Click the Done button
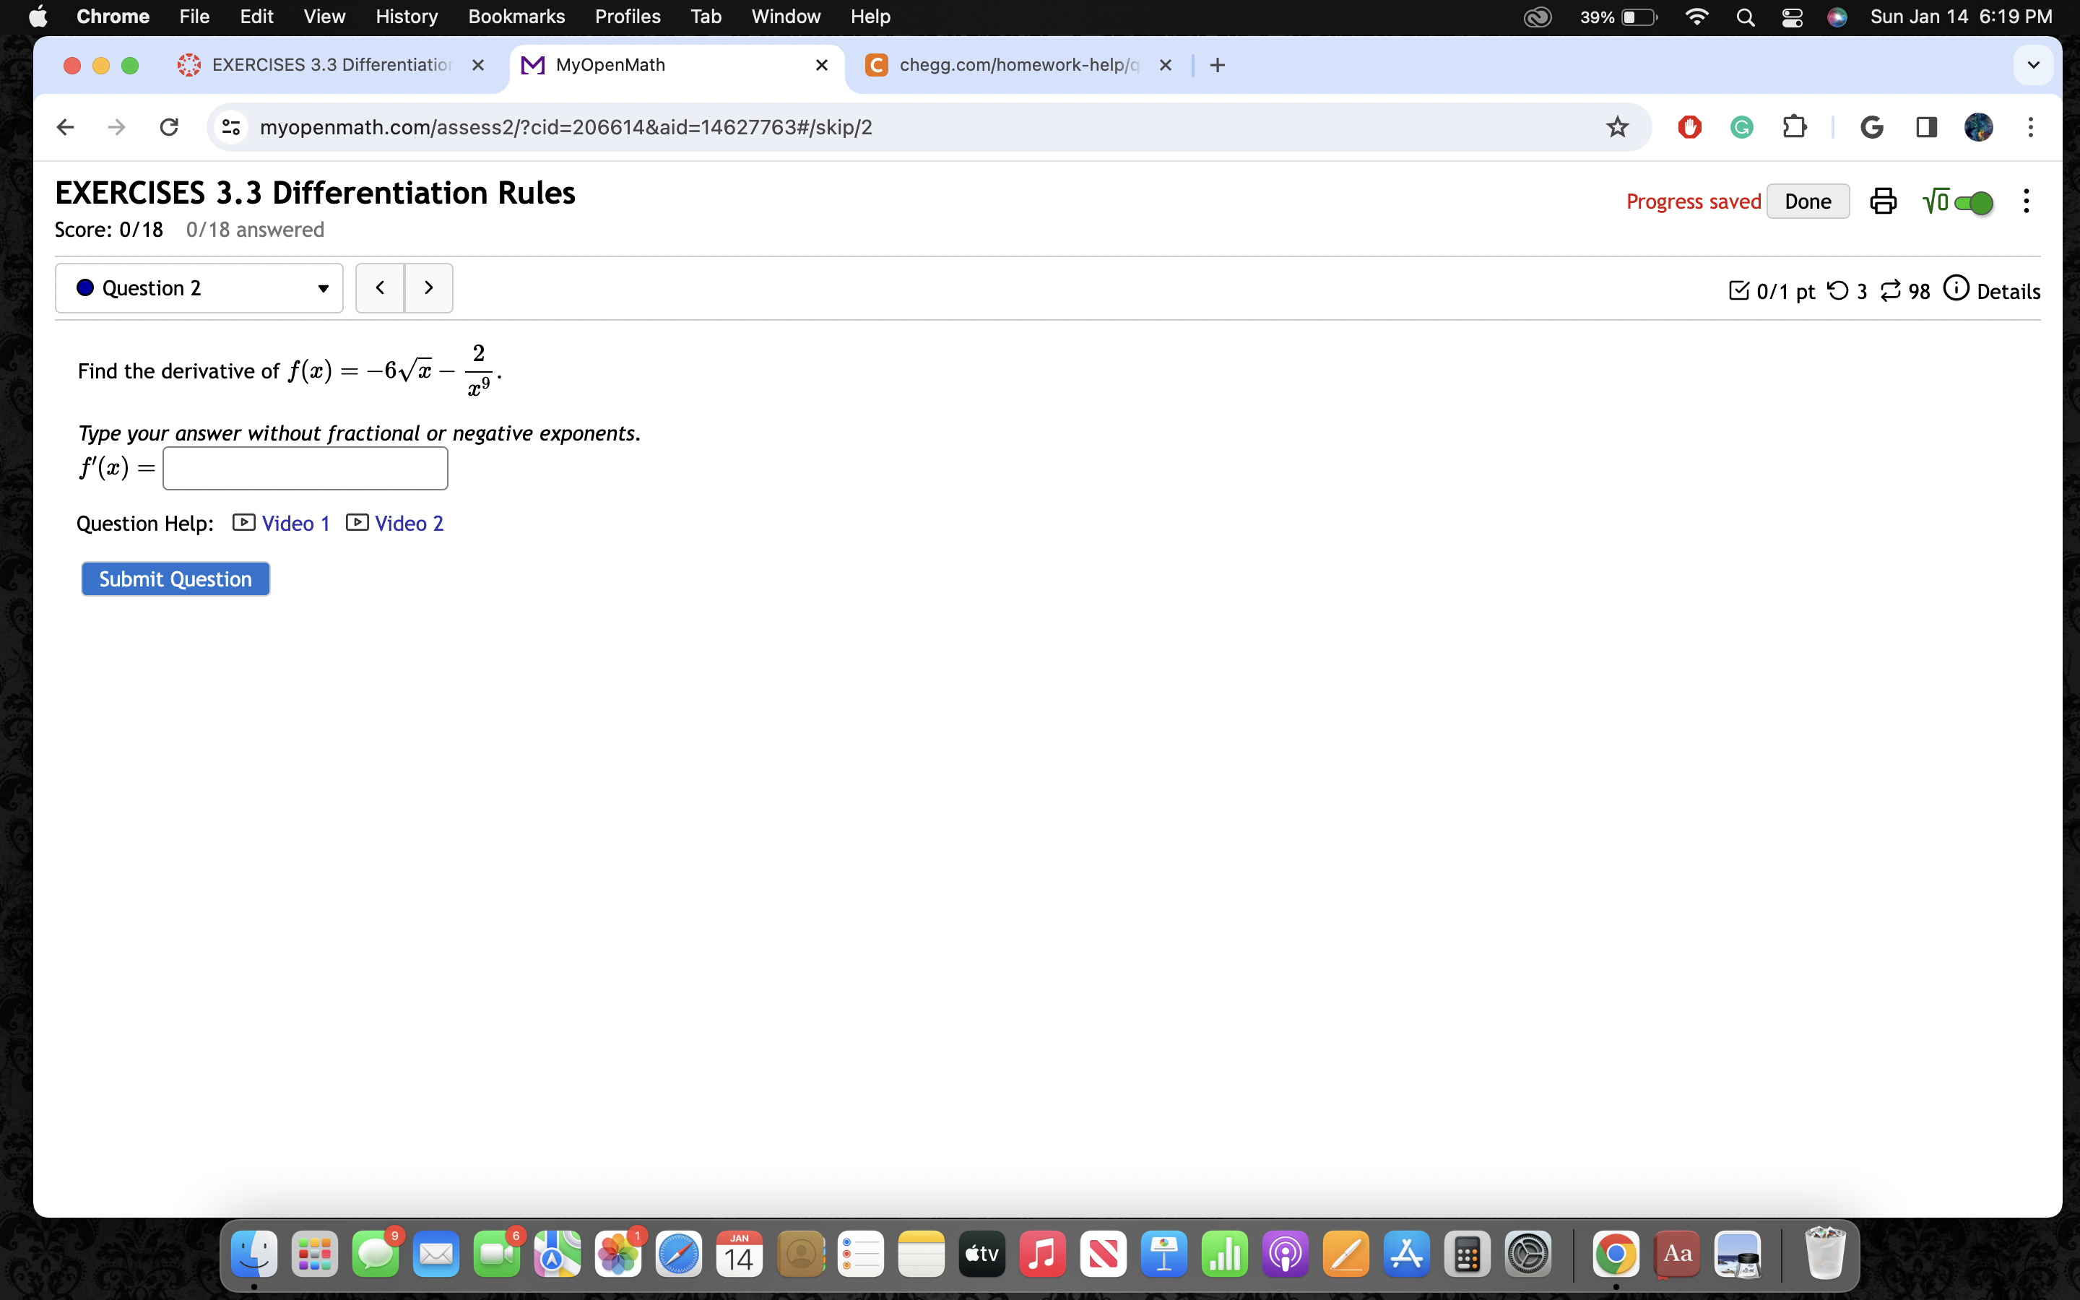The height and width of the screenshot is (1300, 2080). click(x=1807, y=201)
